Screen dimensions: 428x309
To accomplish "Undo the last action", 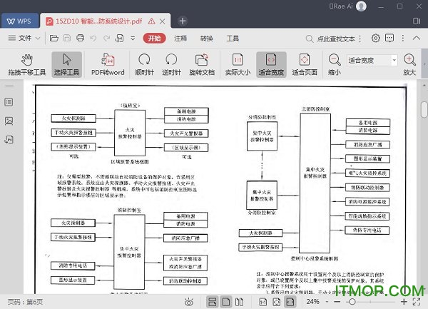I will [93, 39].
